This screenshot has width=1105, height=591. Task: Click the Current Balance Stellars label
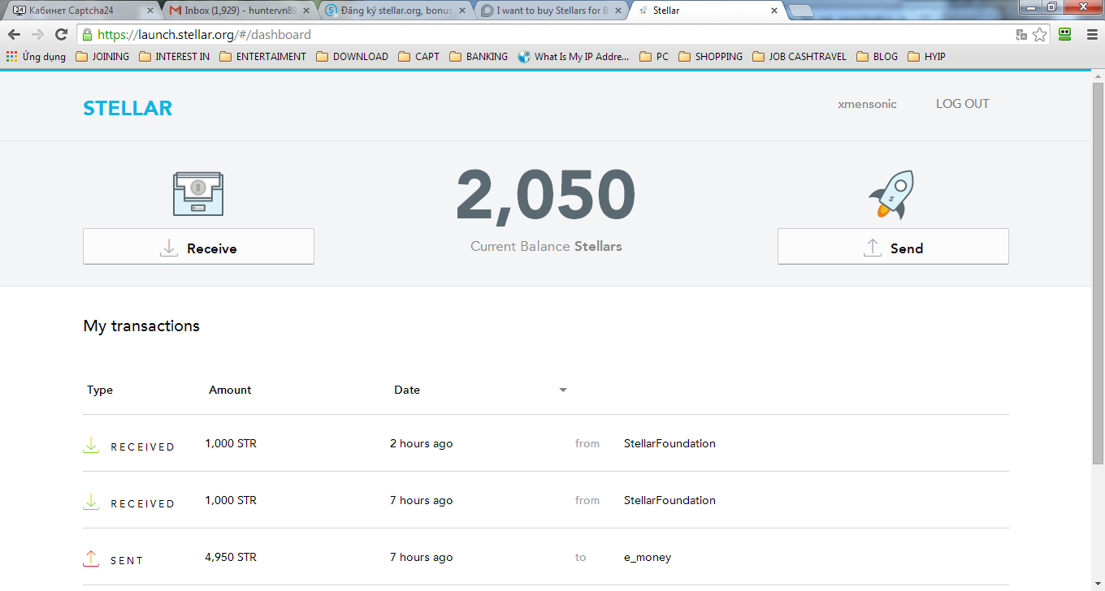coord(546,247)
